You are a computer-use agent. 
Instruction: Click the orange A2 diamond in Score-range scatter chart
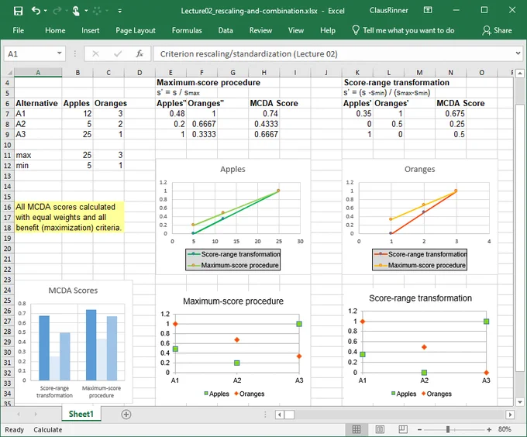tap(424, 347)
